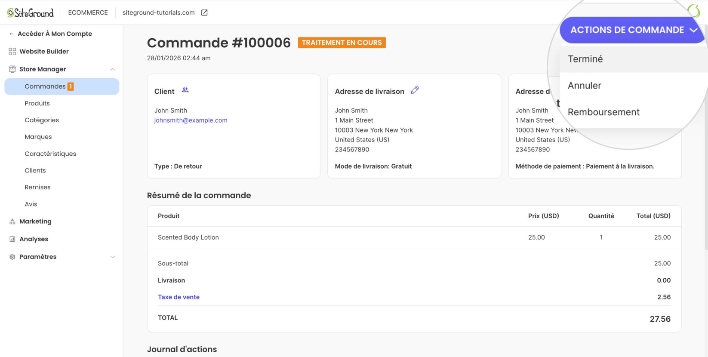Click the Quantité column header
The height and width of the screenshot is (357, 708).
click(601, 216)
